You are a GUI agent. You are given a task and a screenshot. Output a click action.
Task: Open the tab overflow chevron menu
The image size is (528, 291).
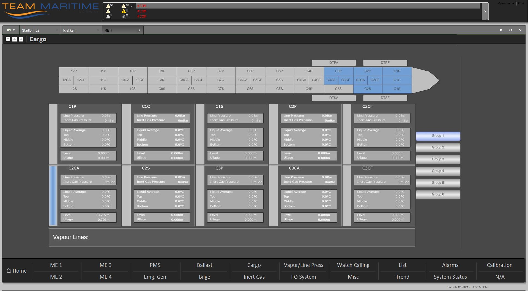[519, 30]
